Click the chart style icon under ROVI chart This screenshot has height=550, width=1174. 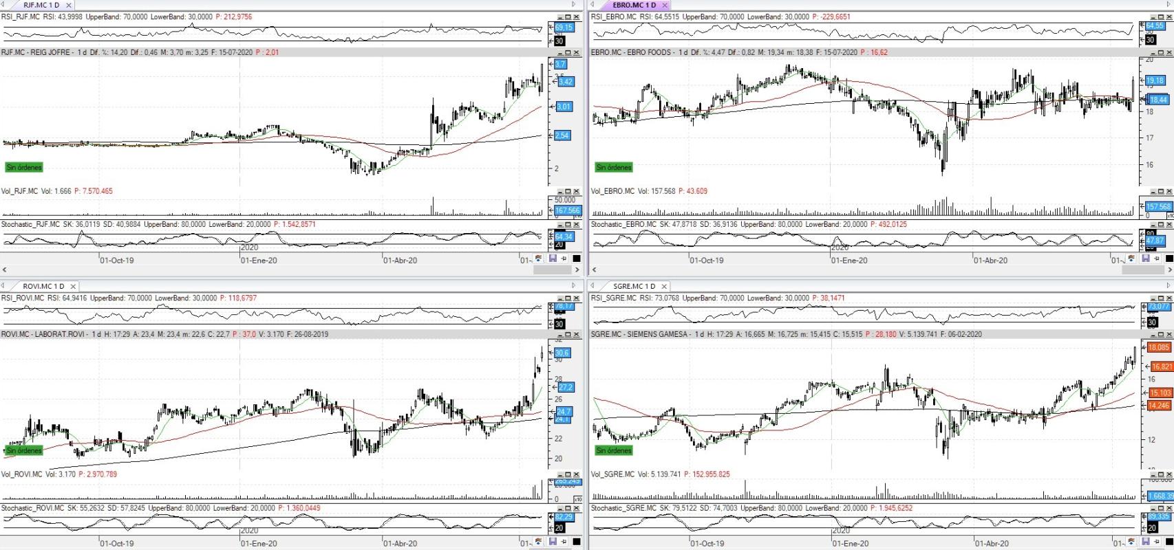538,542
